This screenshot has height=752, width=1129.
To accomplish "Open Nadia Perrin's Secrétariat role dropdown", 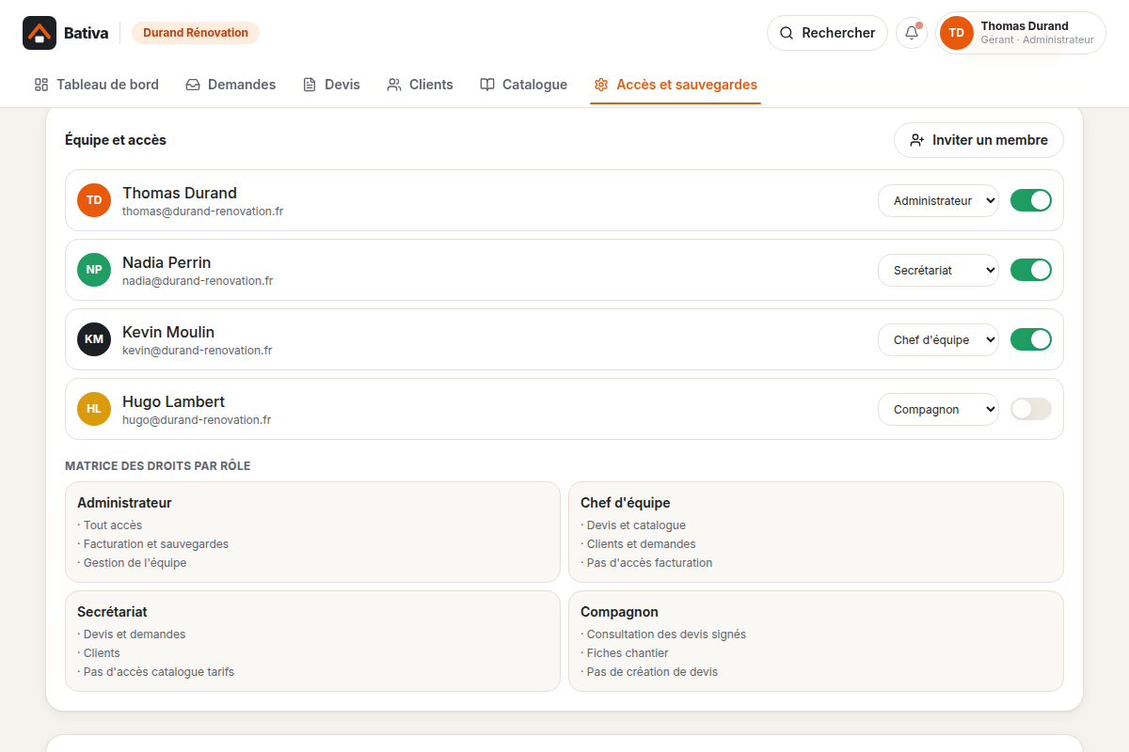I will point(938,270).
